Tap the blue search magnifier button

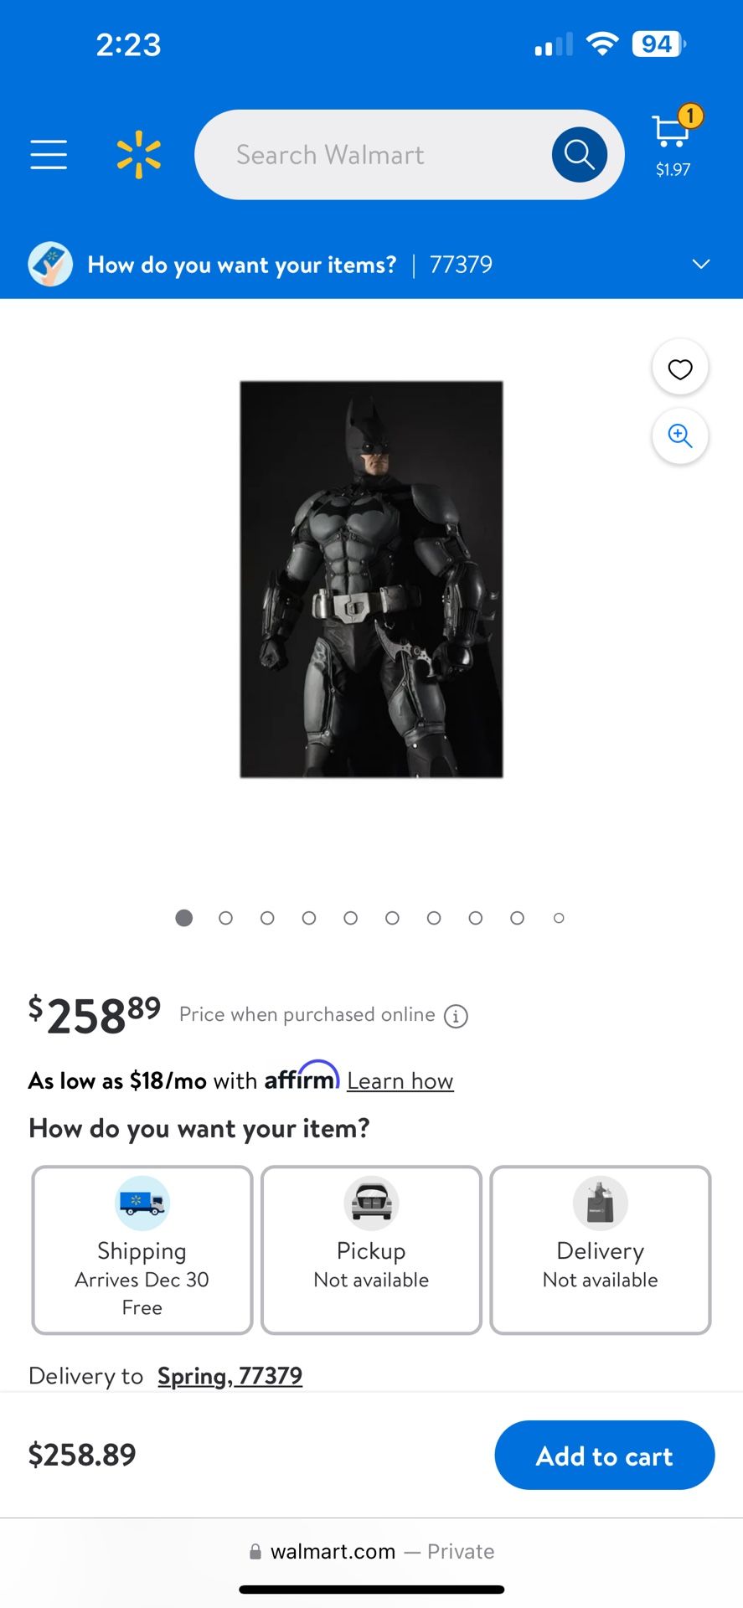[579, 155]
